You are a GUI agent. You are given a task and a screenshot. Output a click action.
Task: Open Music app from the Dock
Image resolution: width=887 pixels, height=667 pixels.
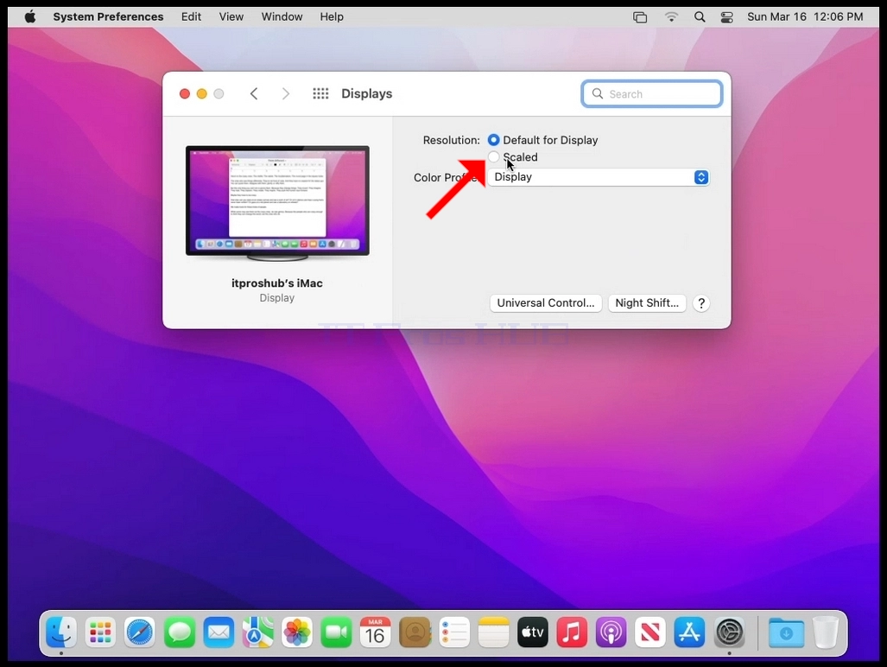572,632
